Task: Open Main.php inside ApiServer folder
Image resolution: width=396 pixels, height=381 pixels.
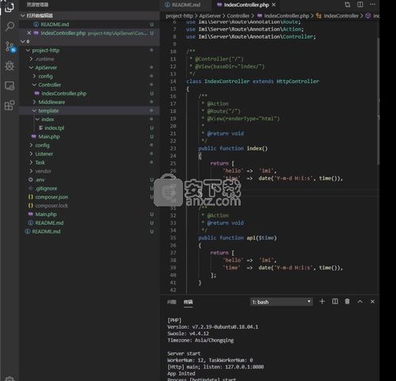Action: tap(89, 136)
